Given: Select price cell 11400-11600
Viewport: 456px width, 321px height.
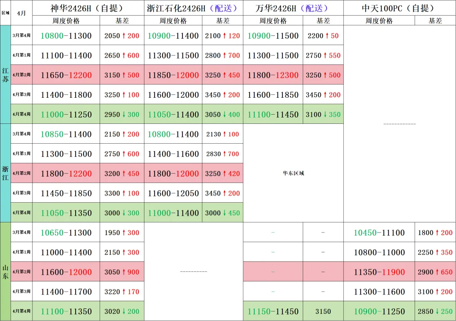Looking at the screenshot, I should click(x=173, y=153).
